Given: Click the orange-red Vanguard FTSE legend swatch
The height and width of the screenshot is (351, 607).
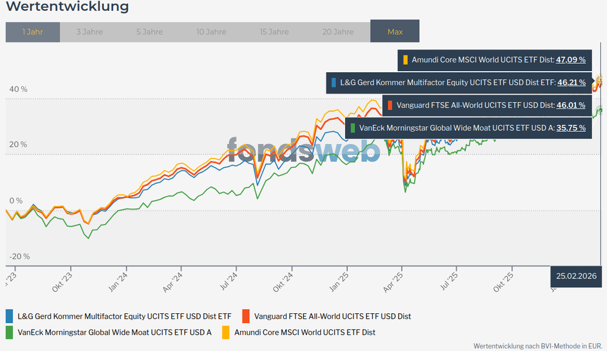Looking at the screenshot, I should pos(246,316).
